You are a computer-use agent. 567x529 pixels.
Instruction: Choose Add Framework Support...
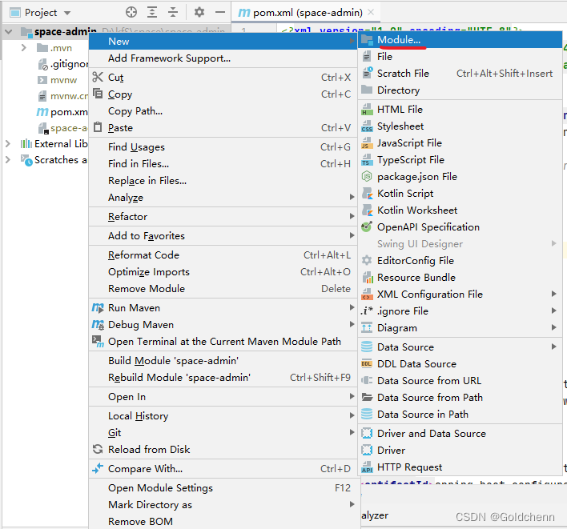223,58
